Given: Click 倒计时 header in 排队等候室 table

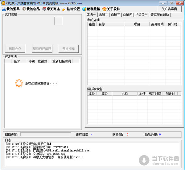Looking at the screenshot, I should pos(170,94).
